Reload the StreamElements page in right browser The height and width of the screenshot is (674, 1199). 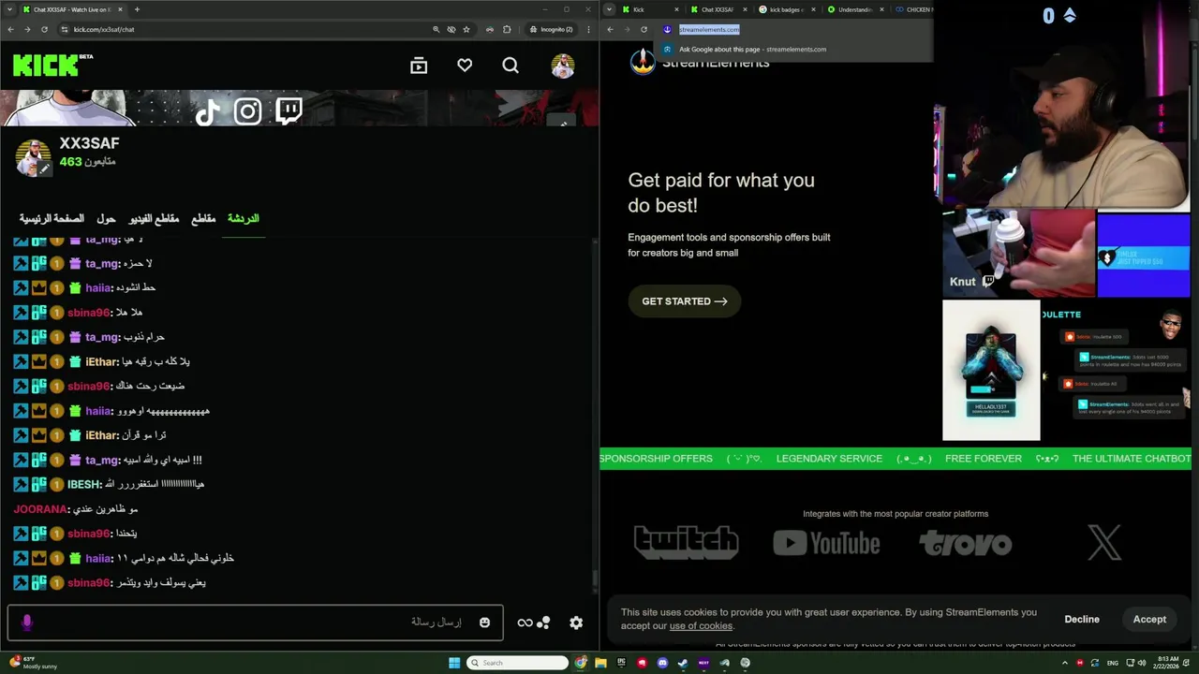(x=644, y=29)
